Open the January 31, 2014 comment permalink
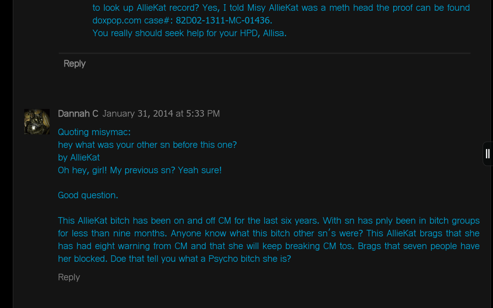This screenshot has width=493, height=308. click(x=161, y=114)
